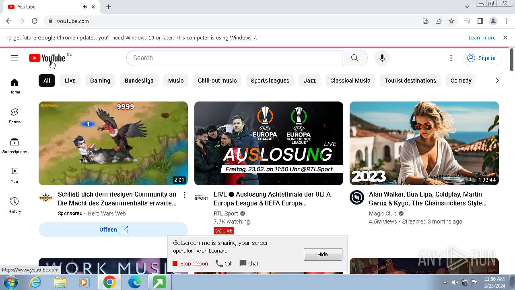The width and height of the screenshot is (515, 290).
Task: Show more category chips with arrow
Action: 497,81
